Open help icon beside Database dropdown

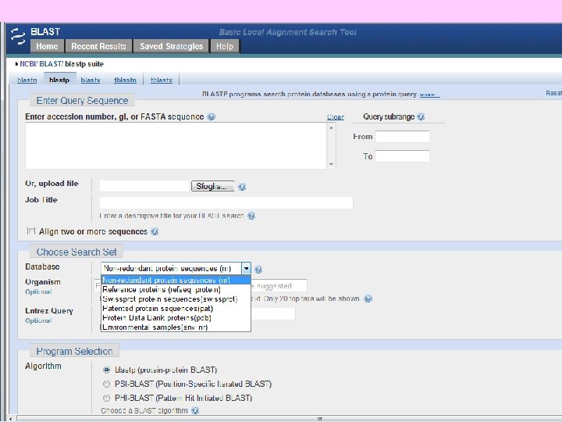258,269
